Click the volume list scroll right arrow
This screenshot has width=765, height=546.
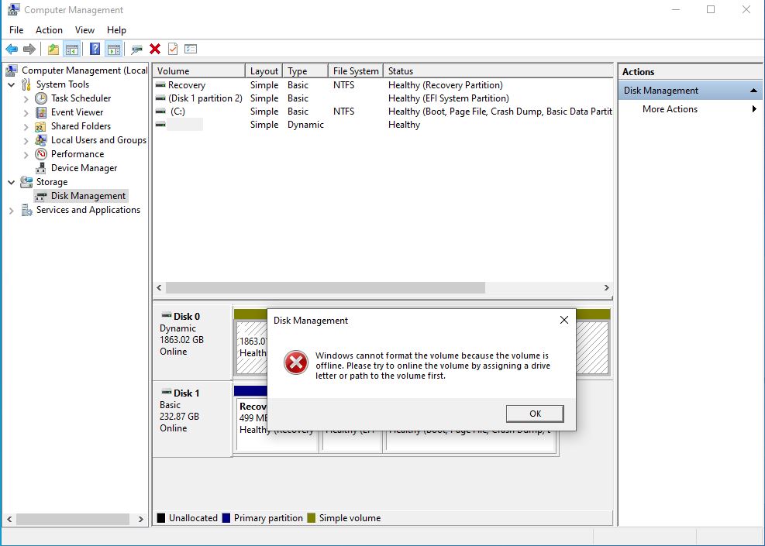[x=606, y=287]
